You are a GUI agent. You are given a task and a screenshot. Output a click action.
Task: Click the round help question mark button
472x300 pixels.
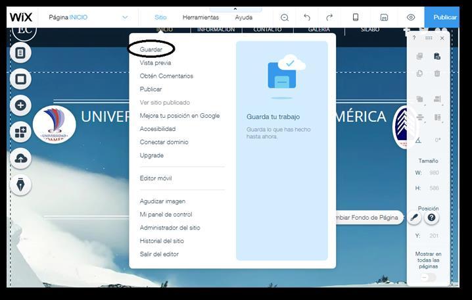431,218
